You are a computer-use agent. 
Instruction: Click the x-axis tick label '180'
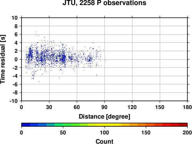tap(187, 107)
